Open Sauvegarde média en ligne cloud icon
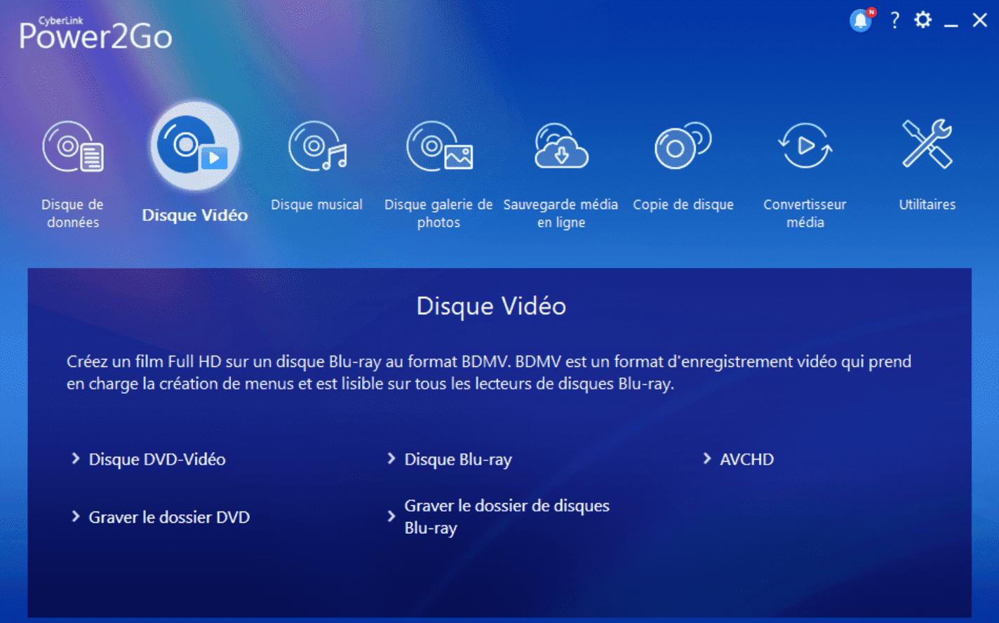The width and height of the screenshot is (999, 623). 561,146
